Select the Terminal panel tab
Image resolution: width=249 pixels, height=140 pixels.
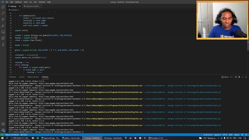click(x=45, y=77)
